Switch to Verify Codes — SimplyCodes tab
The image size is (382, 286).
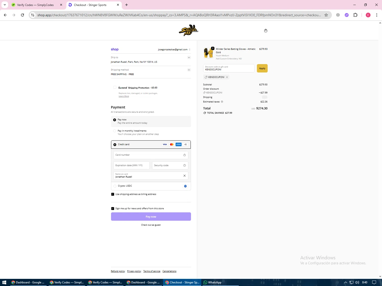pos(35,5)
